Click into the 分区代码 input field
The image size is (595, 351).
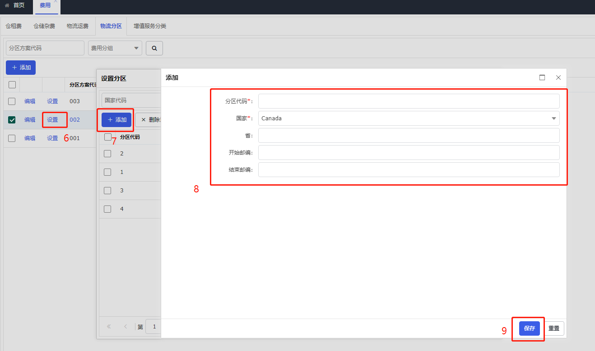409,101
